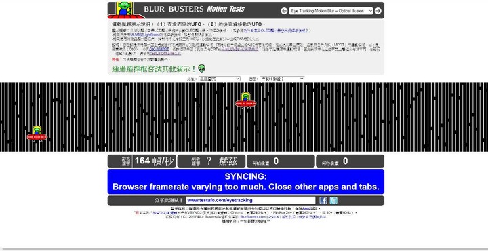Open the left dropdown under the instructions
This screenshot has width=488, height=251.
point(220,79)
